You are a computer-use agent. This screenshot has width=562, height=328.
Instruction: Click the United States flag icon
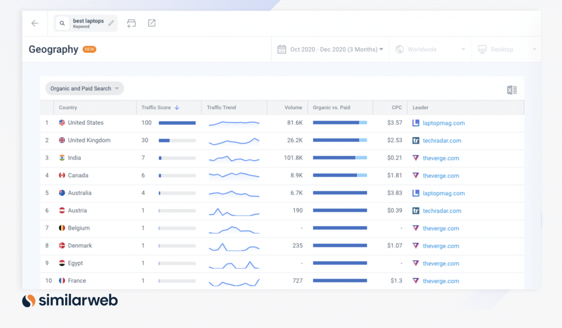point(62,122)
